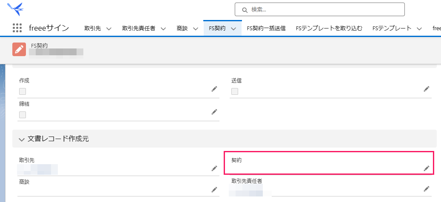
Task: Open the FSテンプレートを取り込む tab
Action: (x=329, y=28)
